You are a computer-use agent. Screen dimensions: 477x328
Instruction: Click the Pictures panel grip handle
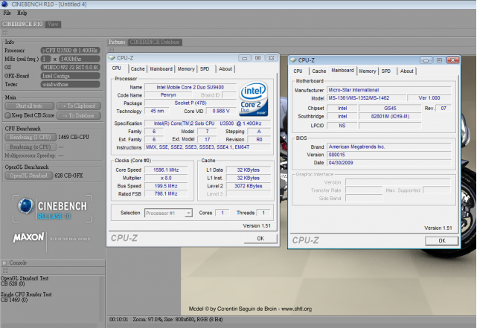coord(112,50)
